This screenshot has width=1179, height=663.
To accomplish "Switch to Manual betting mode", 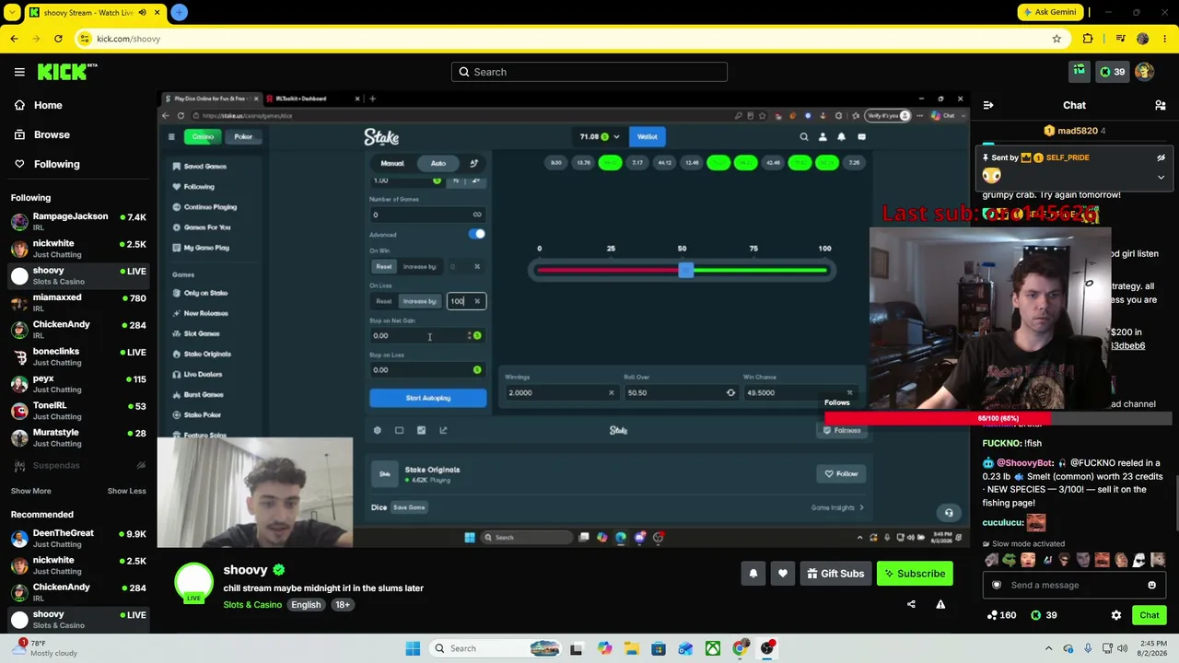I will point(392,163).
